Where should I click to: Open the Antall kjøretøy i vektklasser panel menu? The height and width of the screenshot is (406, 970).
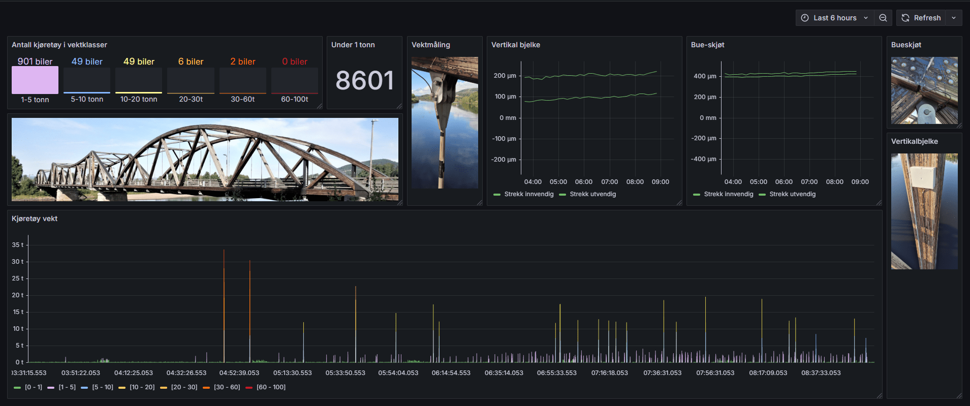[x=59, y=45]
